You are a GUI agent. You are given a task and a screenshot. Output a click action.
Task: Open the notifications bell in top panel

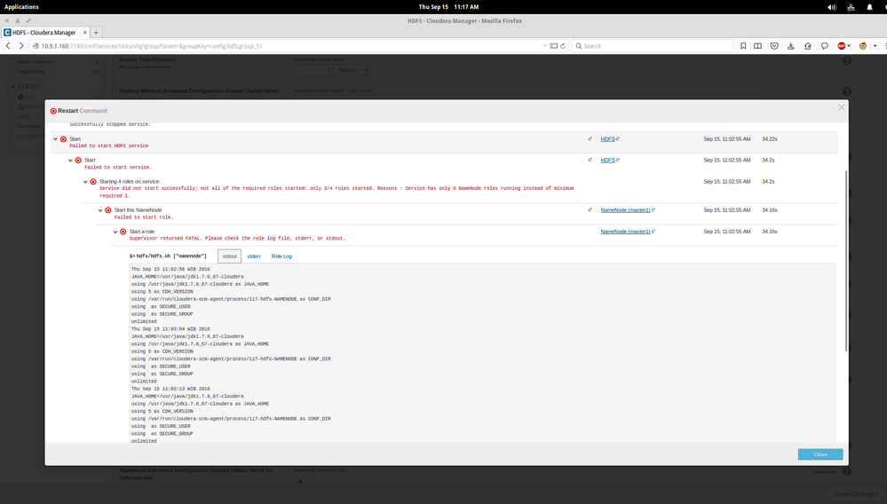(869, 7)
